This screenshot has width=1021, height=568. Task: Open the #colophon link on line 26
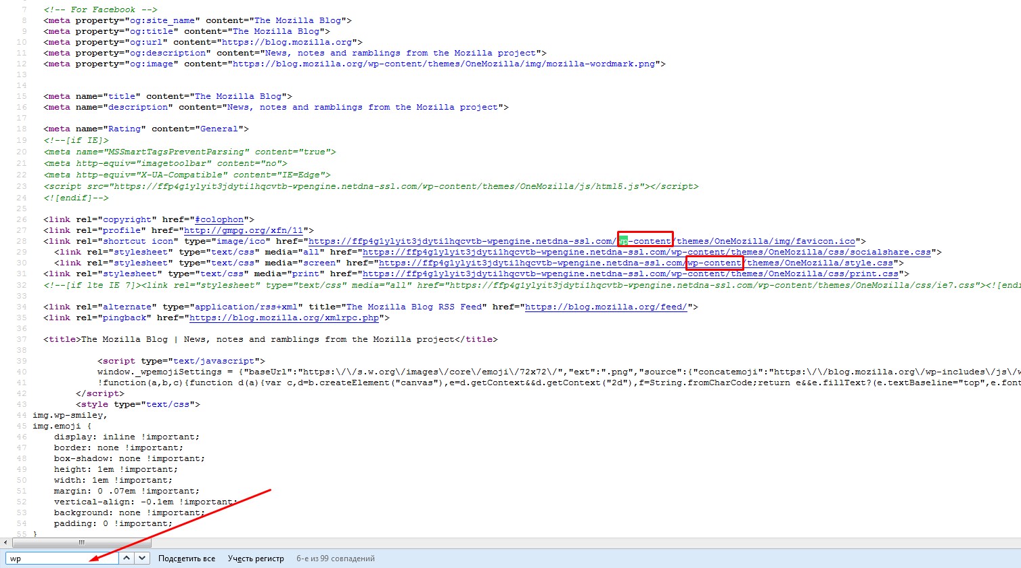[219, 219]
